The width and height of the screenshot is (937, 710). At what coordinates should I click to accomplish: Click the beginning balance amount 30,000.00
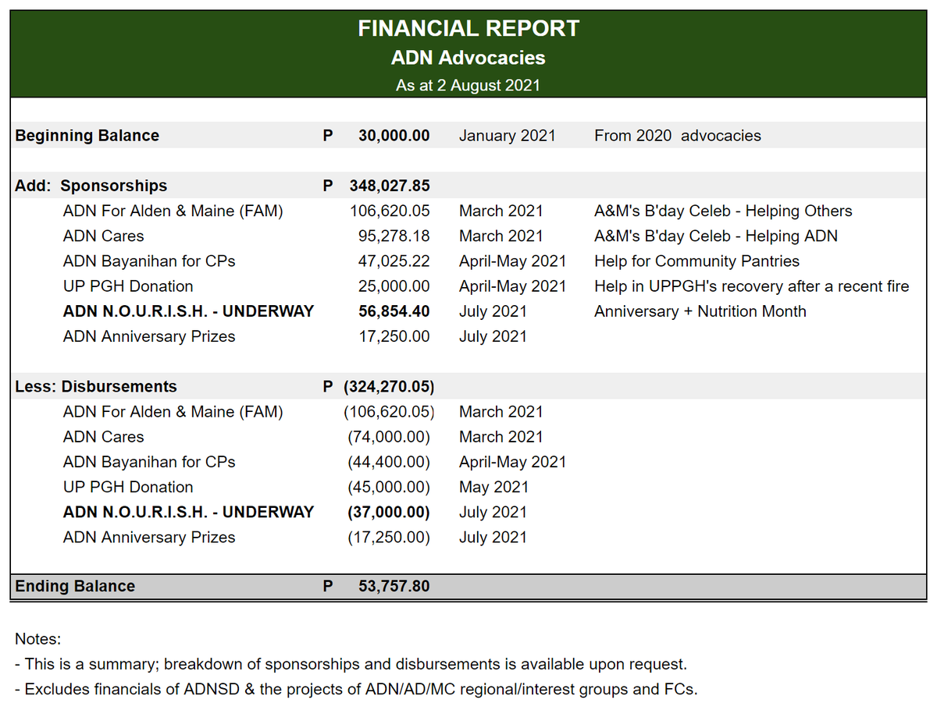(394, 136)
